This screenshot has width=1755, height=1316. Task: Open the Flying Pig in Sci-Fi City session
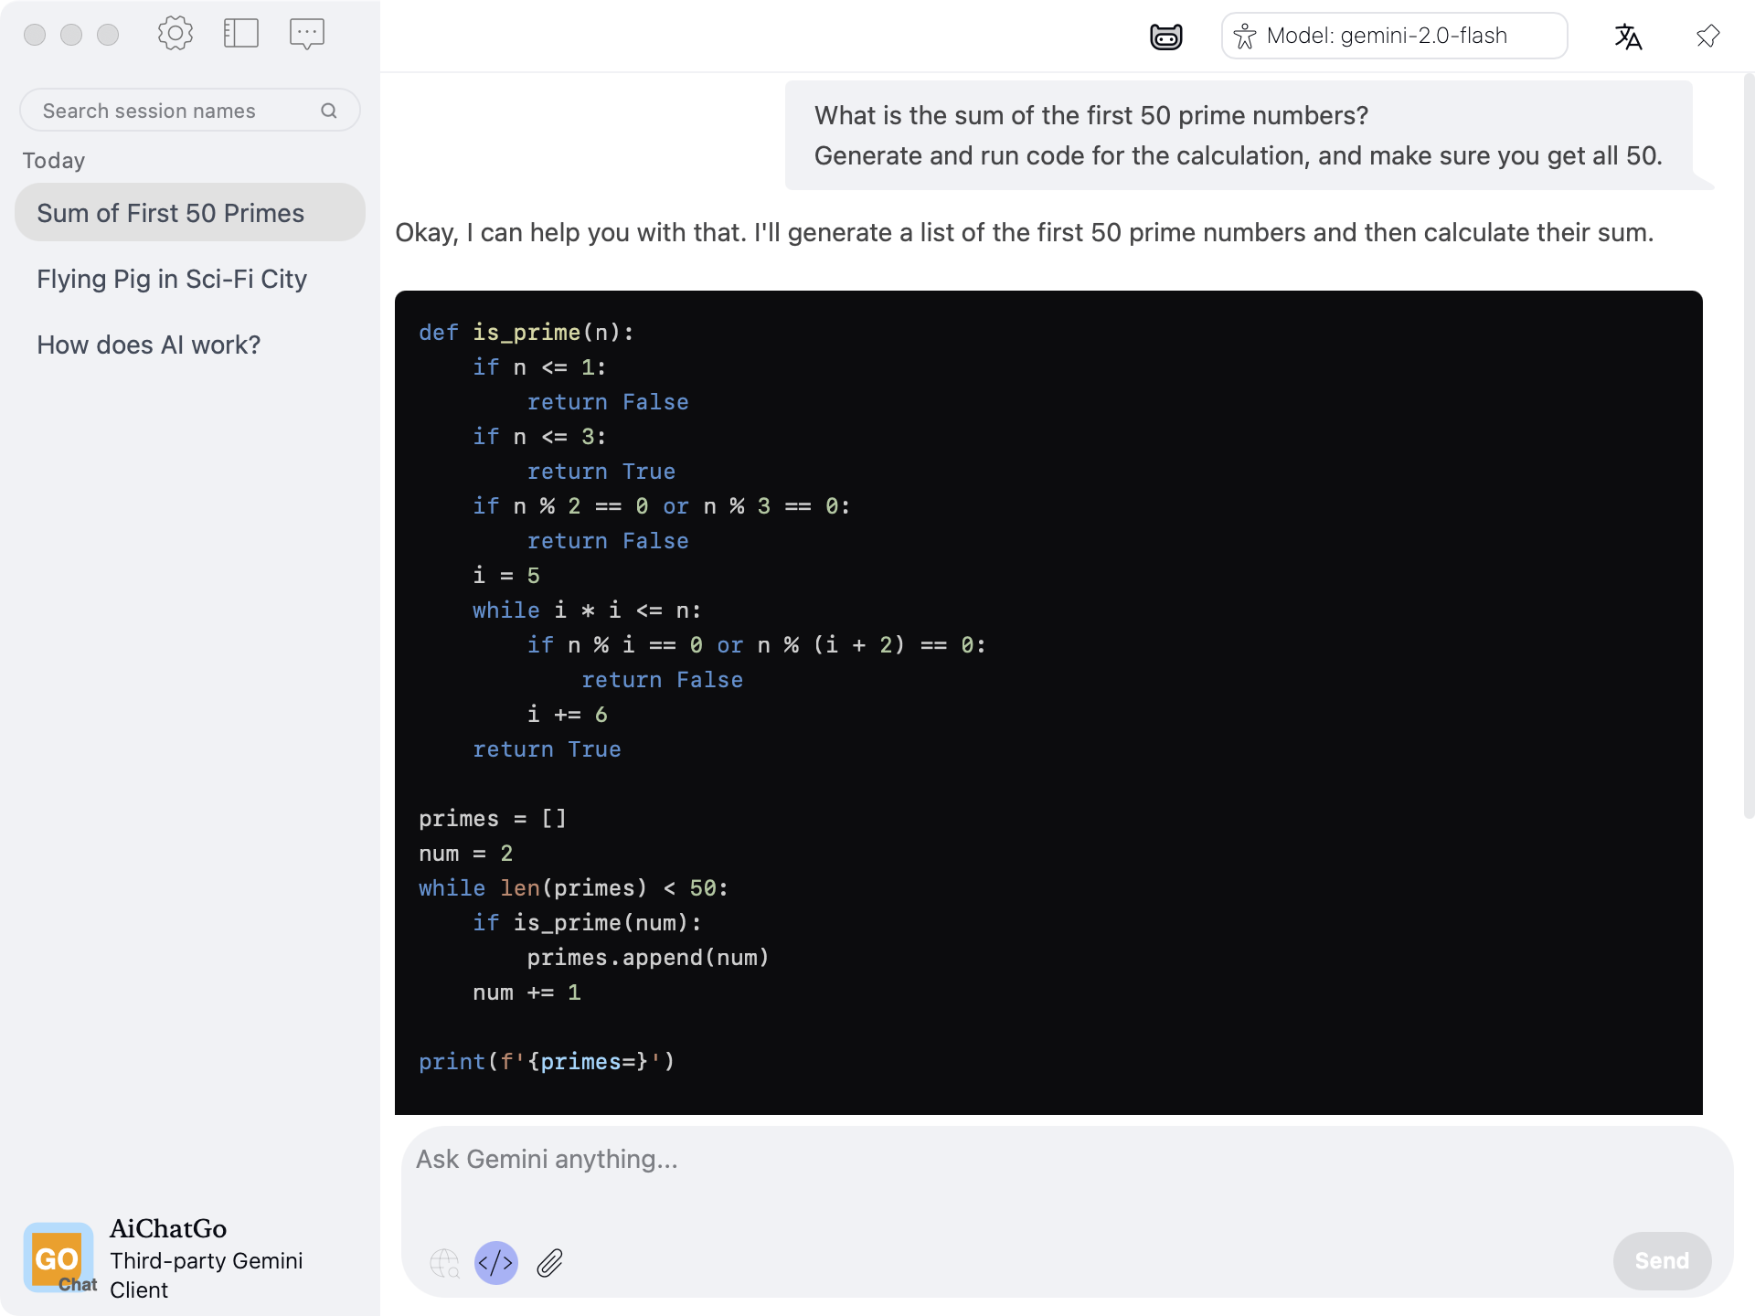172,279
